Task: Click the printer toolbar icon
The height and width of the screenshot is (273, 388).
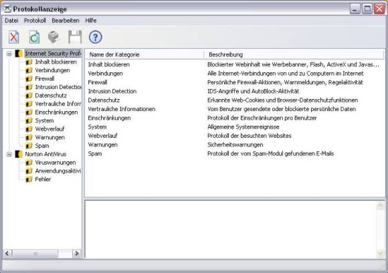Action: (x=54, y=37)
